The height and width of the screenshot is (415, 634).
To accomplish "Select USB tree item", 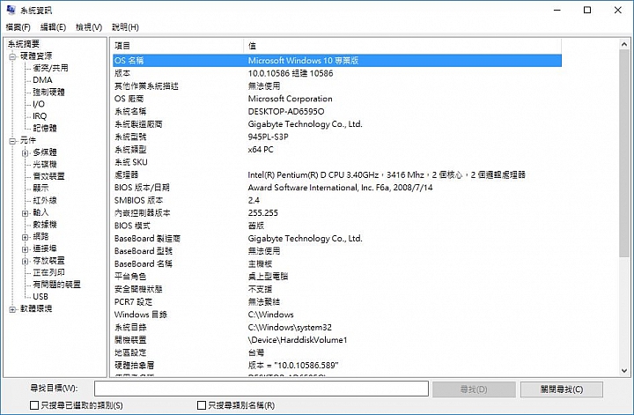I will click(x=41, y=296).
